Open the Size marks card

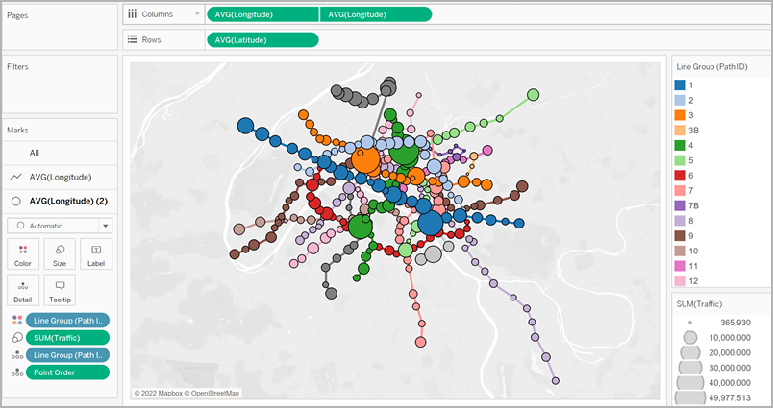tap(60, 253)
